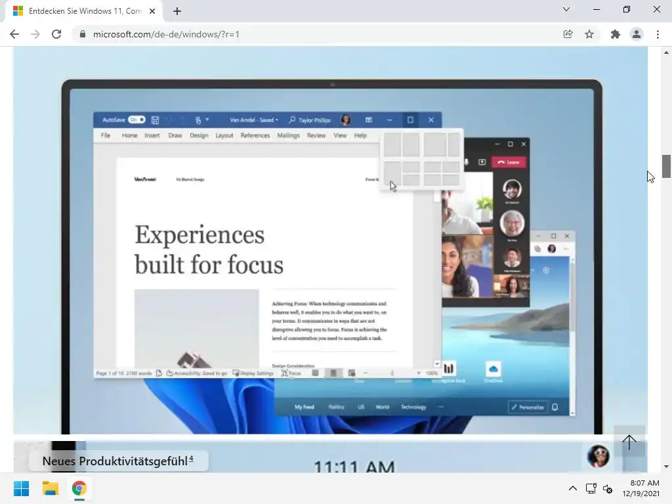Open File Explorer from taskbar

[x=50, y=488]
